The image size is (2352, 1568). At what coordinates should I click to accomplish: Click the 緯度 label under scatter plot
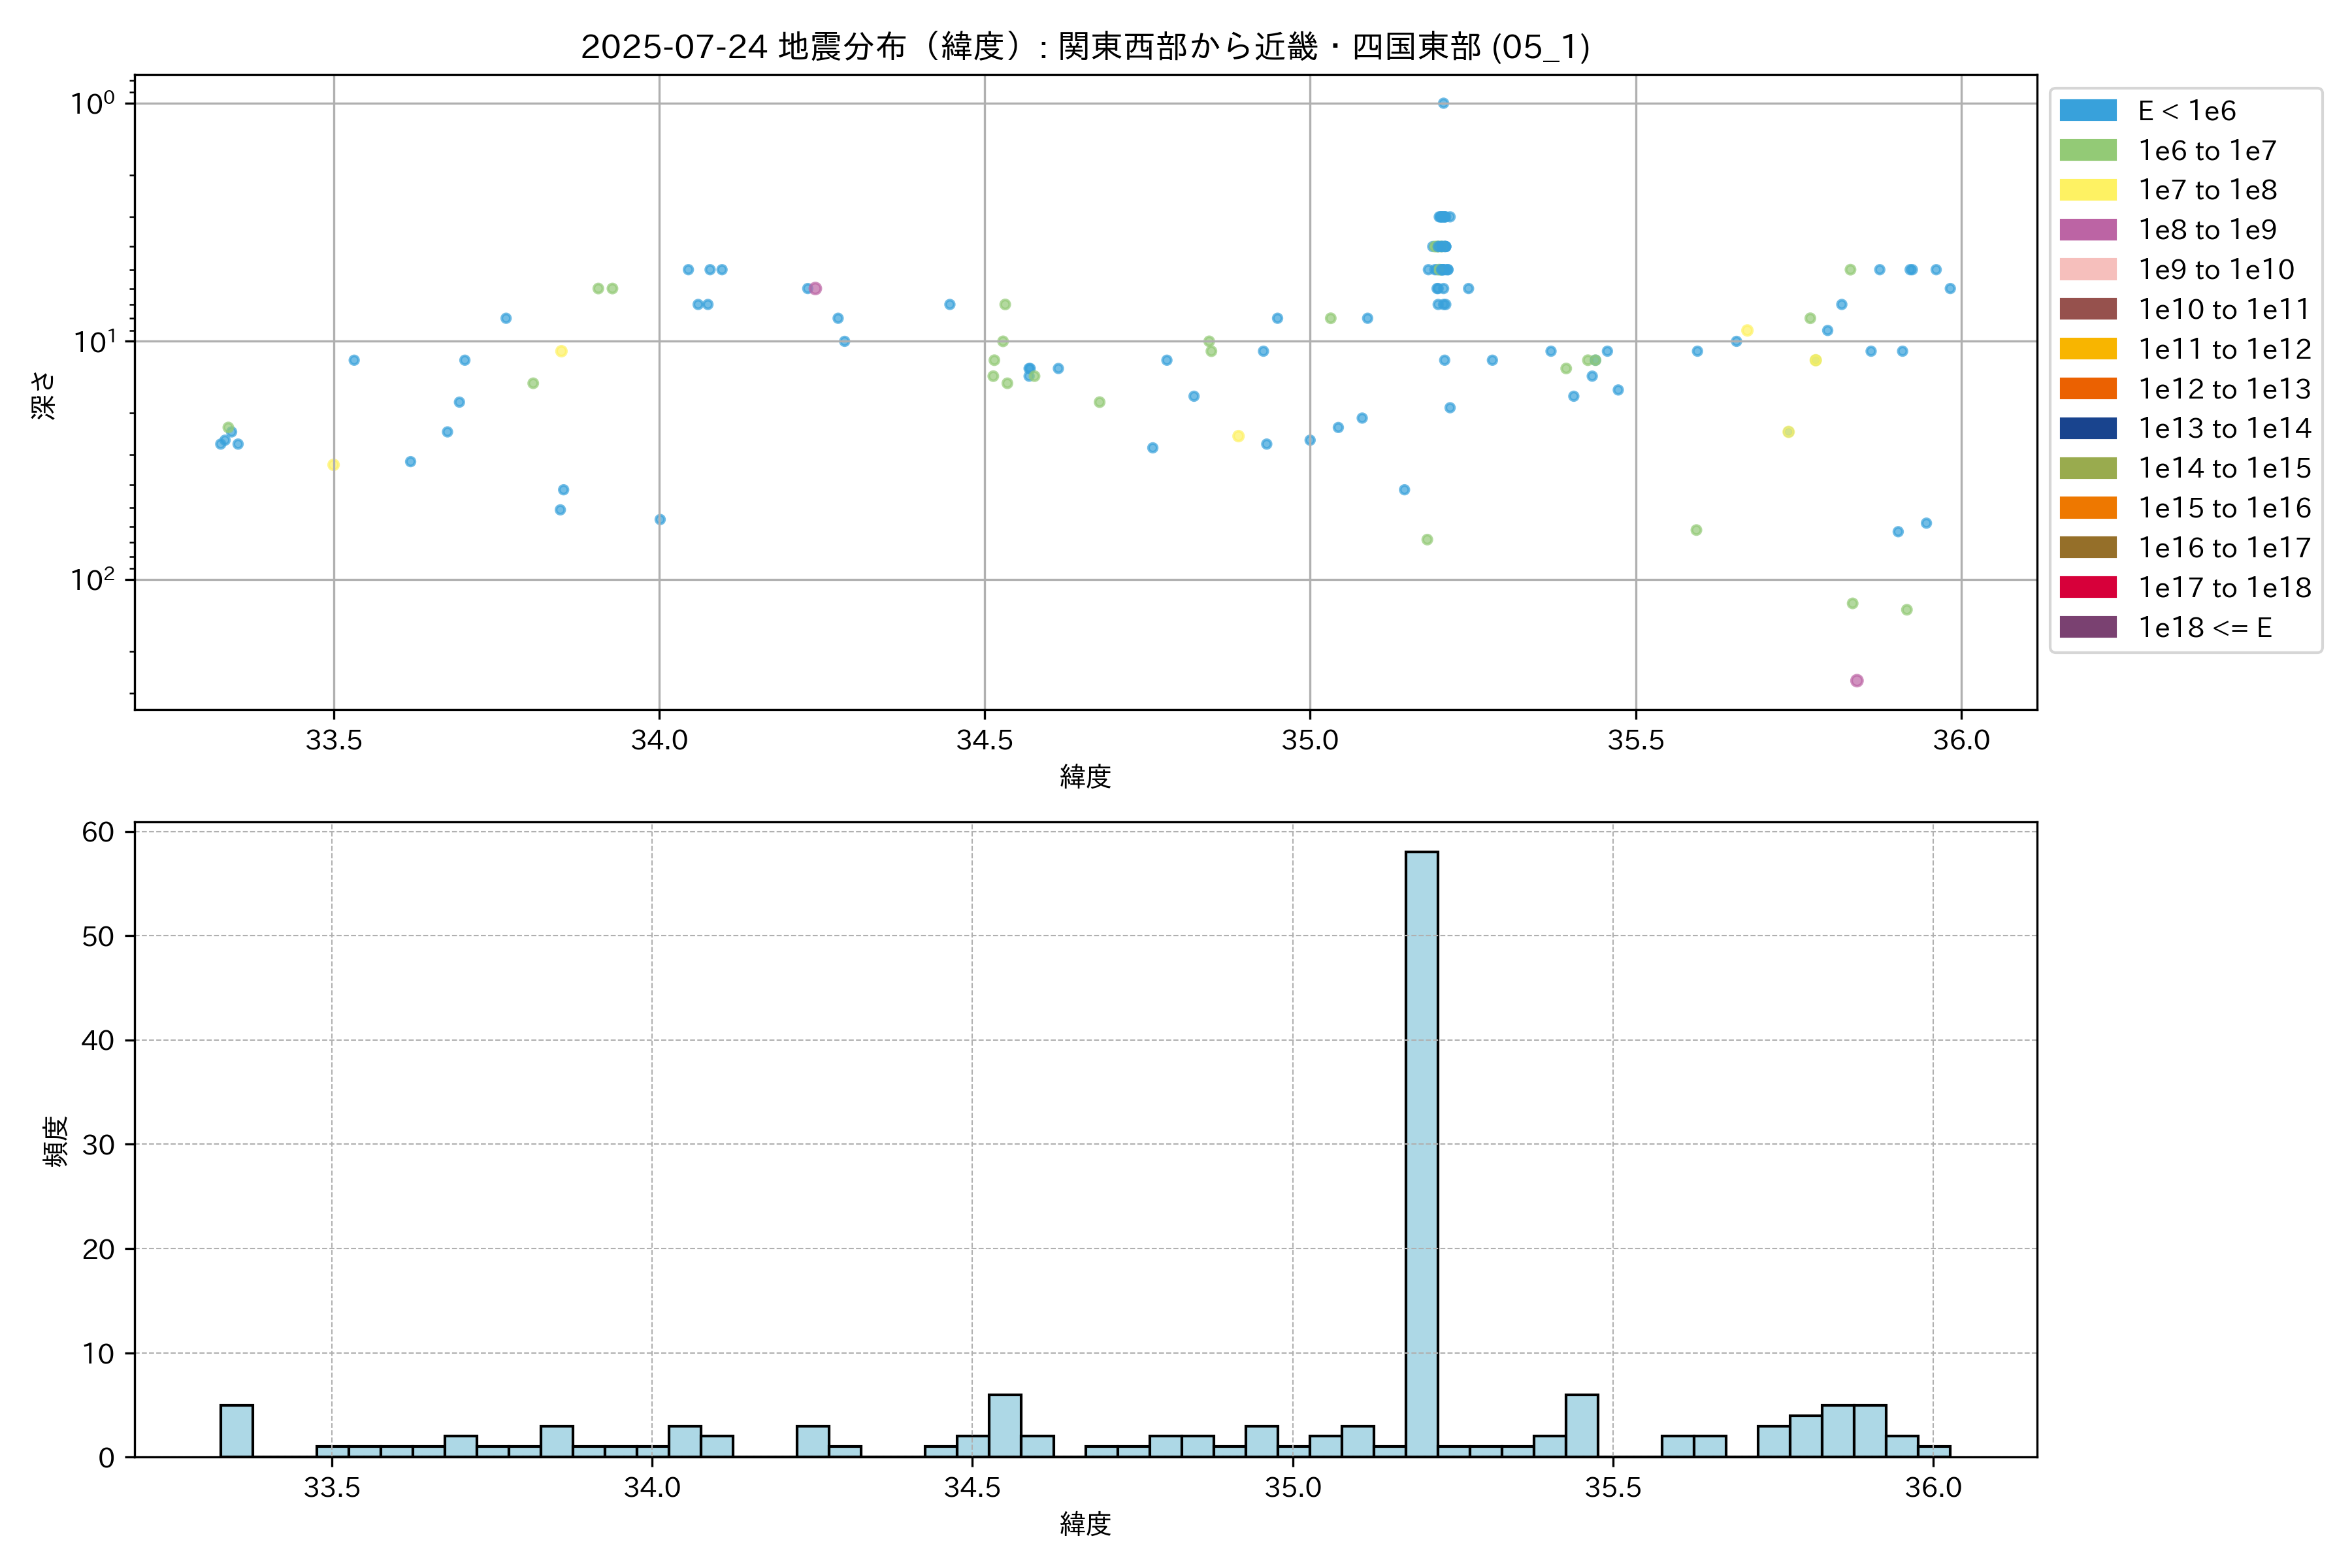(x=1085, y=776)
